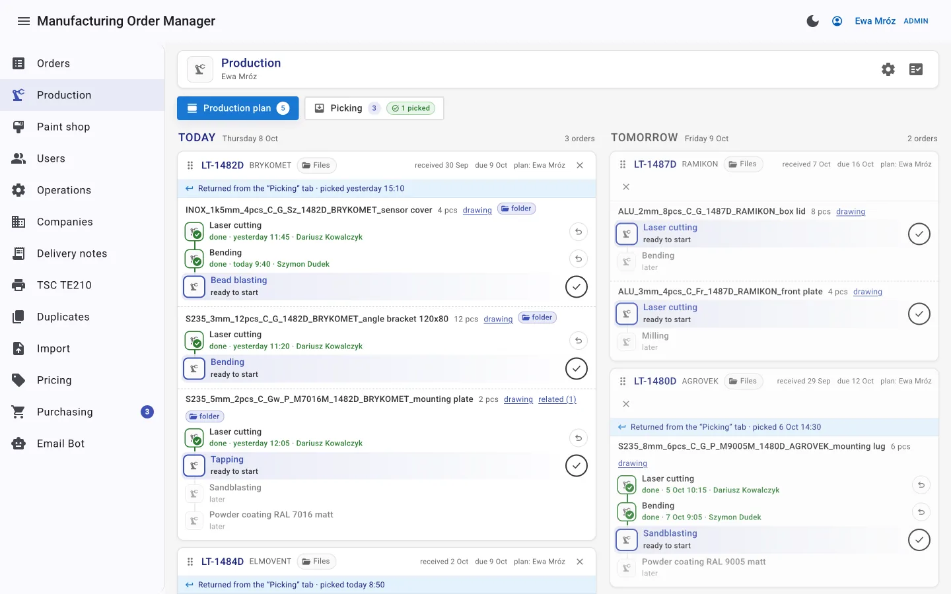Open Companies in sidebar
Screen dimensions: 951x594
82,222
